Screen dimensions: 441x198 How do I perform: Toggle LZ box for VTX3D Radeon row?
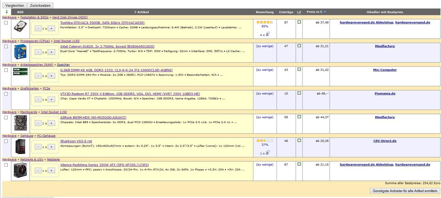tap(299, 93)
